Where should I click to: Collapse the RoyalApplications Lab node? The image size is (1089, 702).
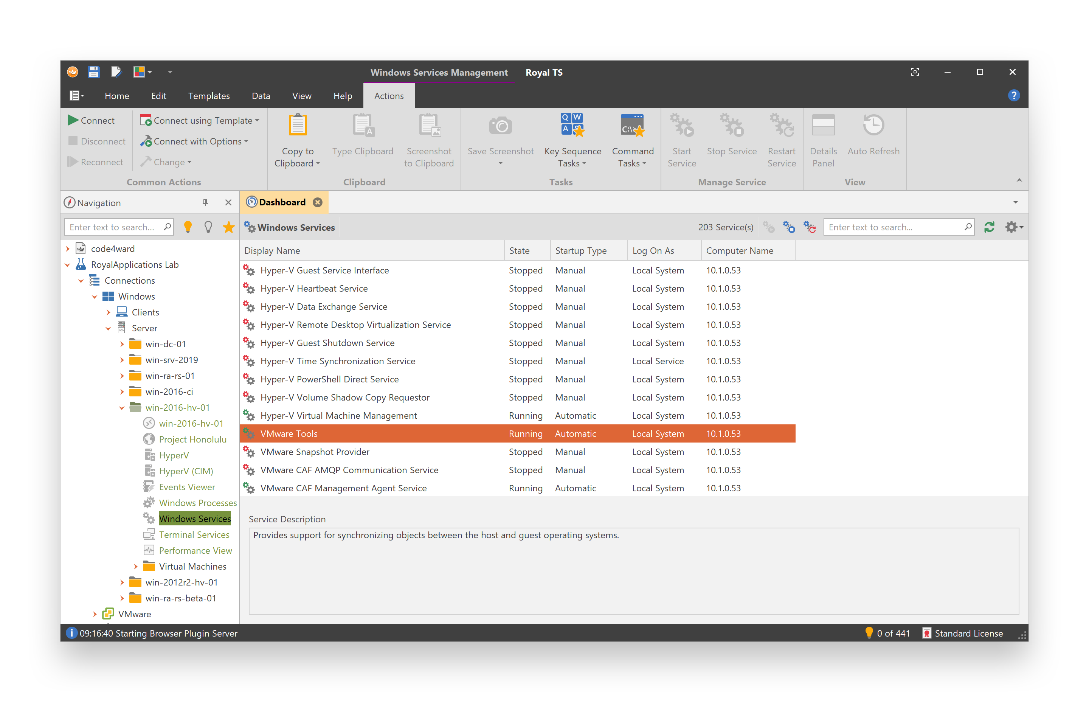[x=68, y=265]
